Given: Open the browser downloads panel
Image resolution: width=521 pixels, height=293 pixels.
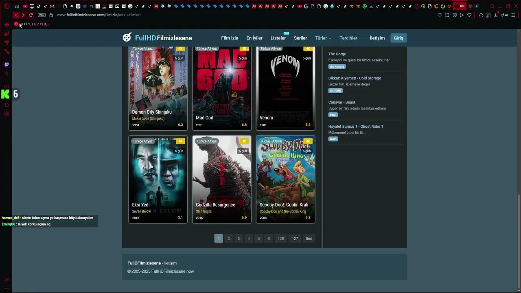Looking at the screenshot, I should (x=497, y=15).
